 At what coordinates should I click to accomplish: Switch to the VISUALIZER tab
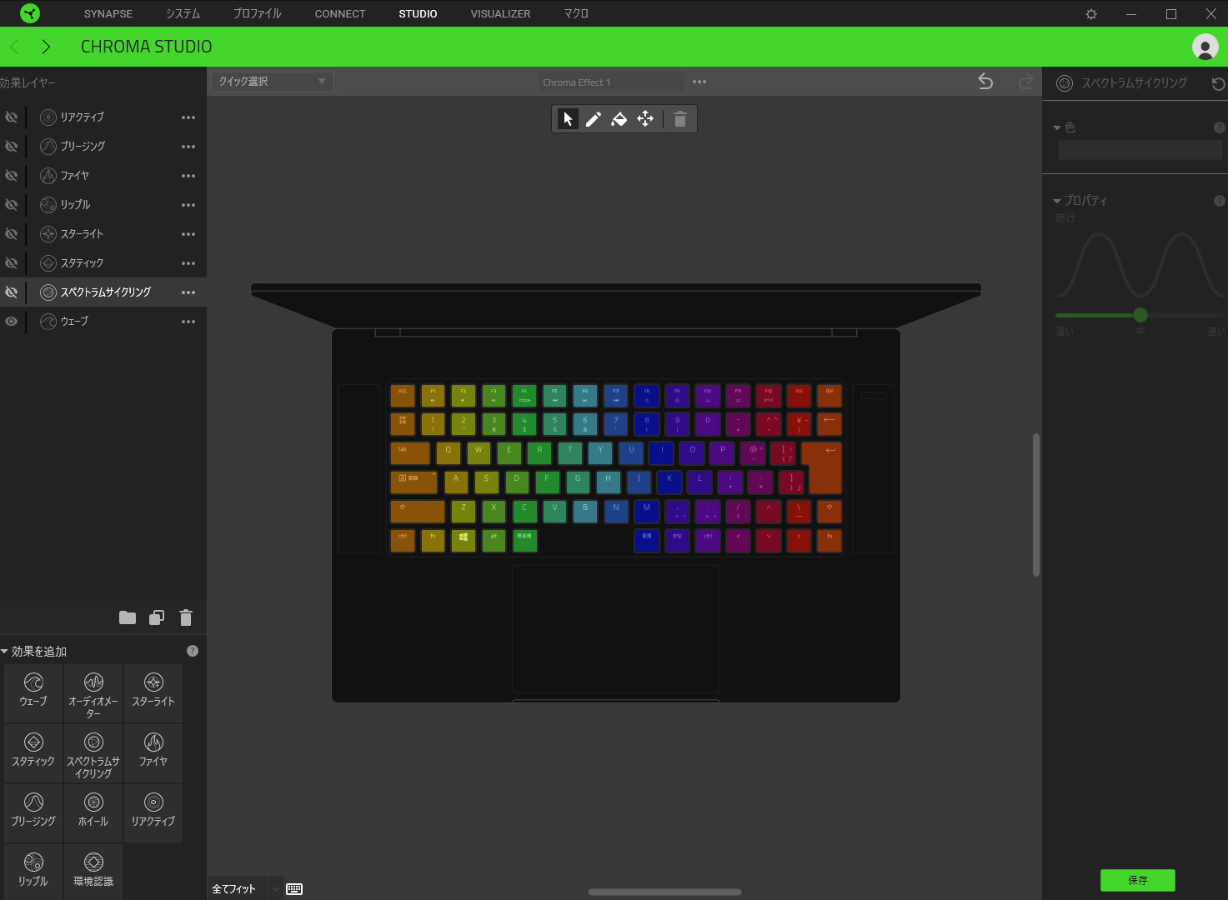pos(500,13)
